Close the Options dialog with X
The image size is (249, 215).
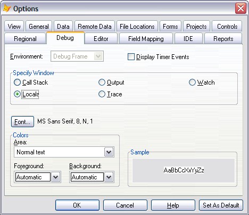[x=240, y=8]
